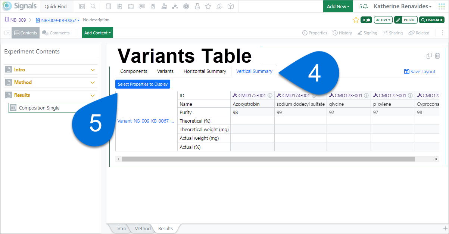This screenshot has height=234, width=449.
Task: Click the table's horizontal scrollbar thumb
Action: click(x=268, y=159)
